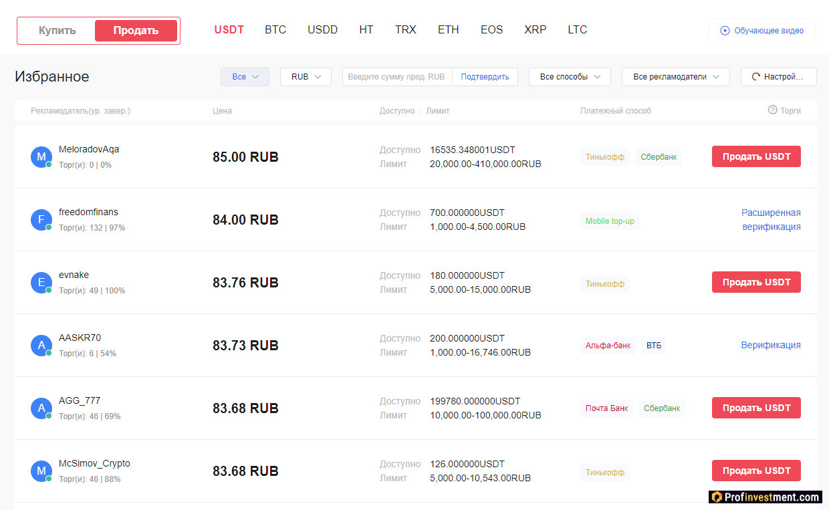Click the 83.76 RUB price
This screenshot has height=510, width=829.
[x=245, y=283]
